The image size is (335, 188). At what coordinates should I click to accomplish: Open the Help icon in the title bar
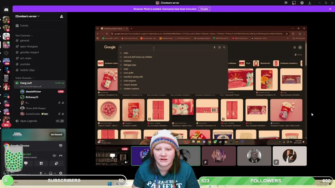[302, 3]
